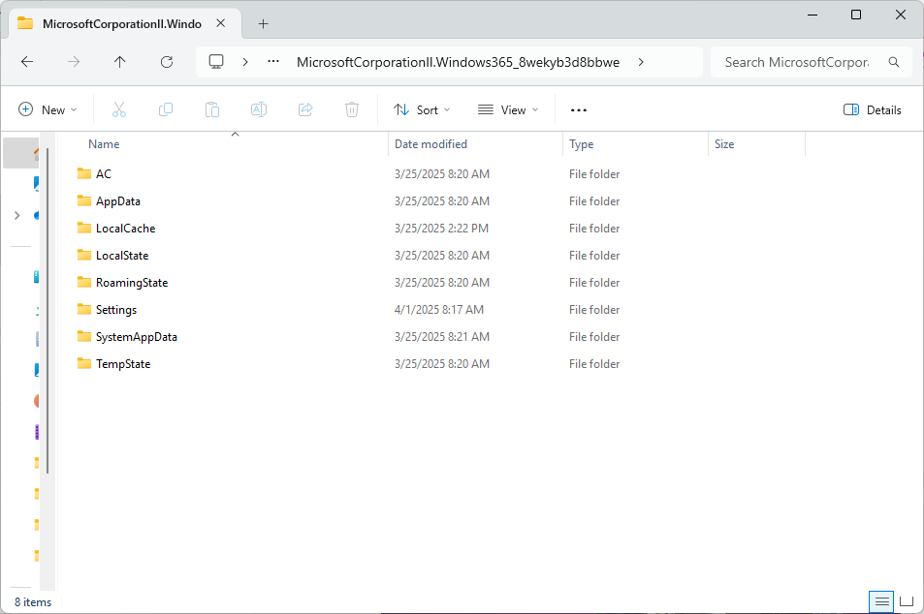
Task: Expand the sidebar tree item chevron
Action: [17, 215]
